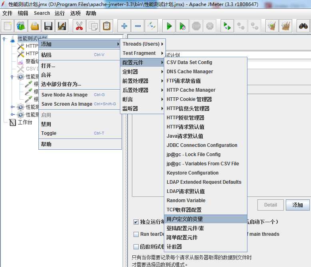
Task: Choose Random Variable entry
Action: click(206, 201)
